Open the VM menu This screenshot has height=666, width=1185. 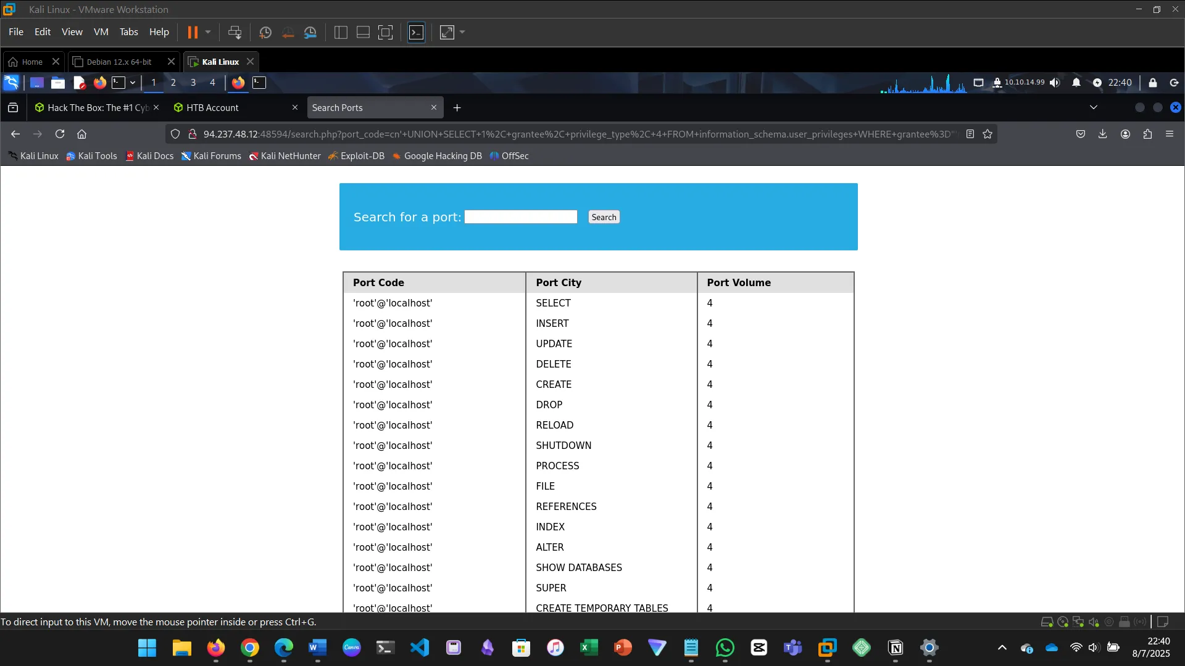[101, 32]
